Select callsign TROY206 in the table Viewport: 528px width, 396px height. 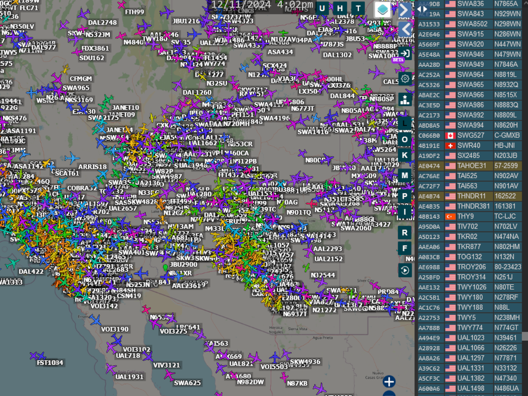tap(472, 267)
